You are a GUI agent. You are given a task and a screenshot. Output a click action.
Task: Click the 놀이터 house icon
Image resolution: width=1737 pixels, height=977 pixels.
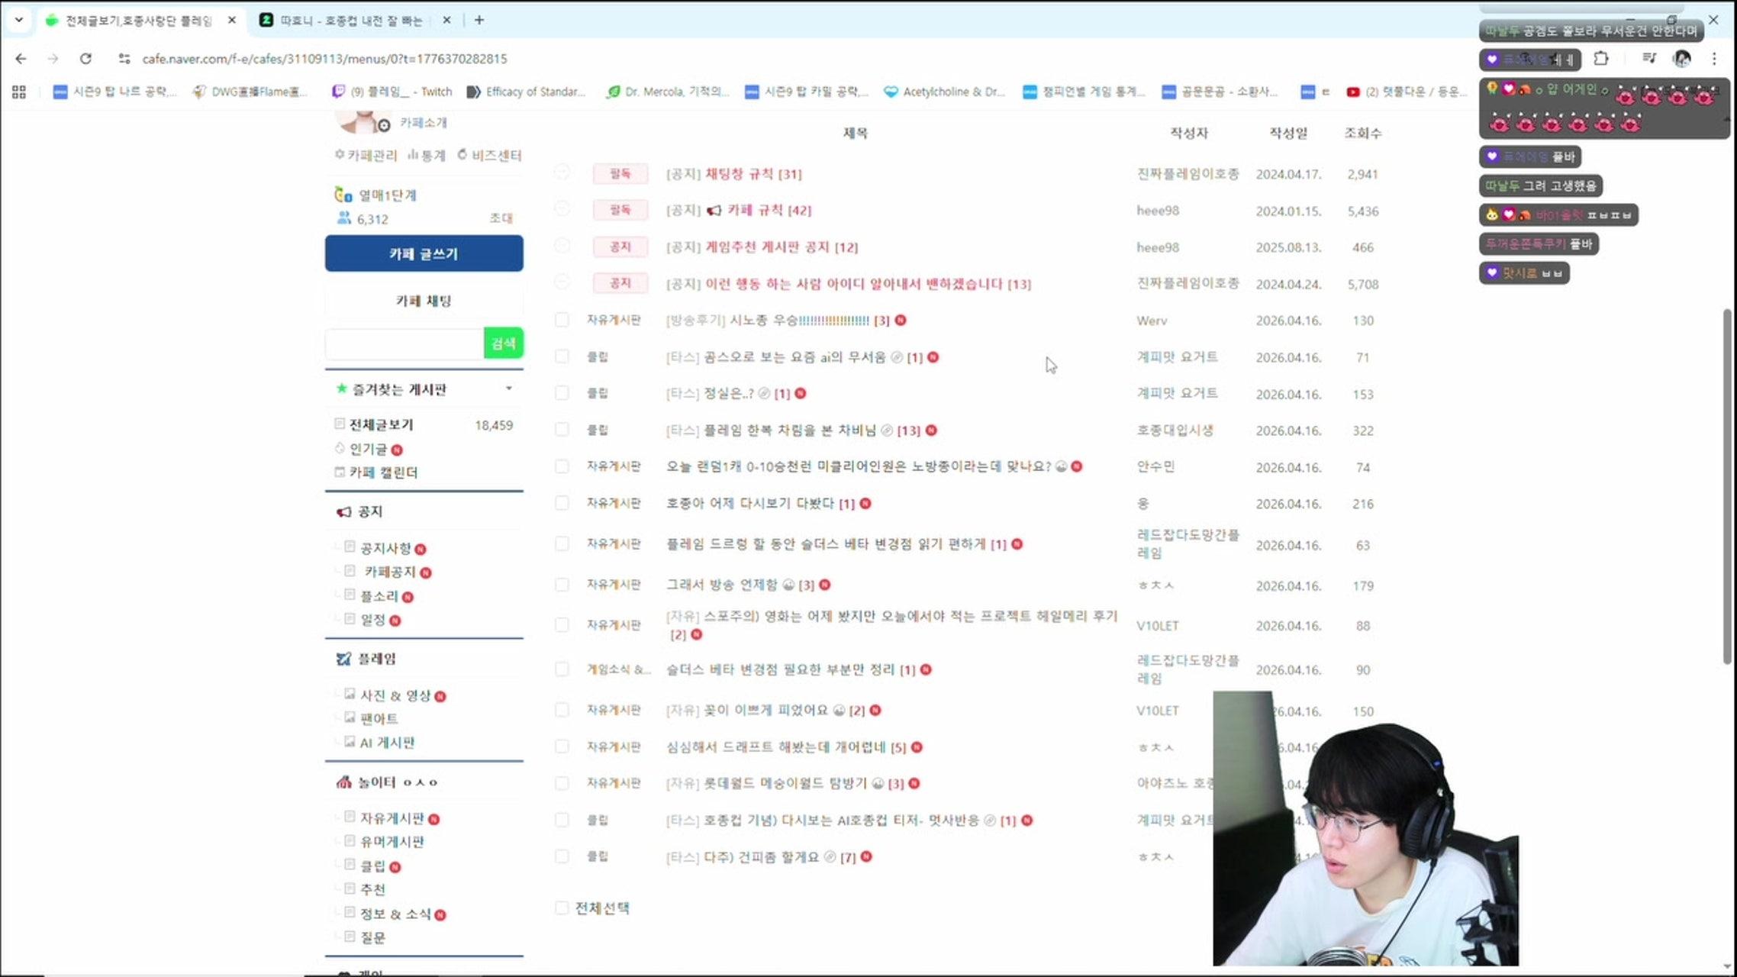click(343, 782)
